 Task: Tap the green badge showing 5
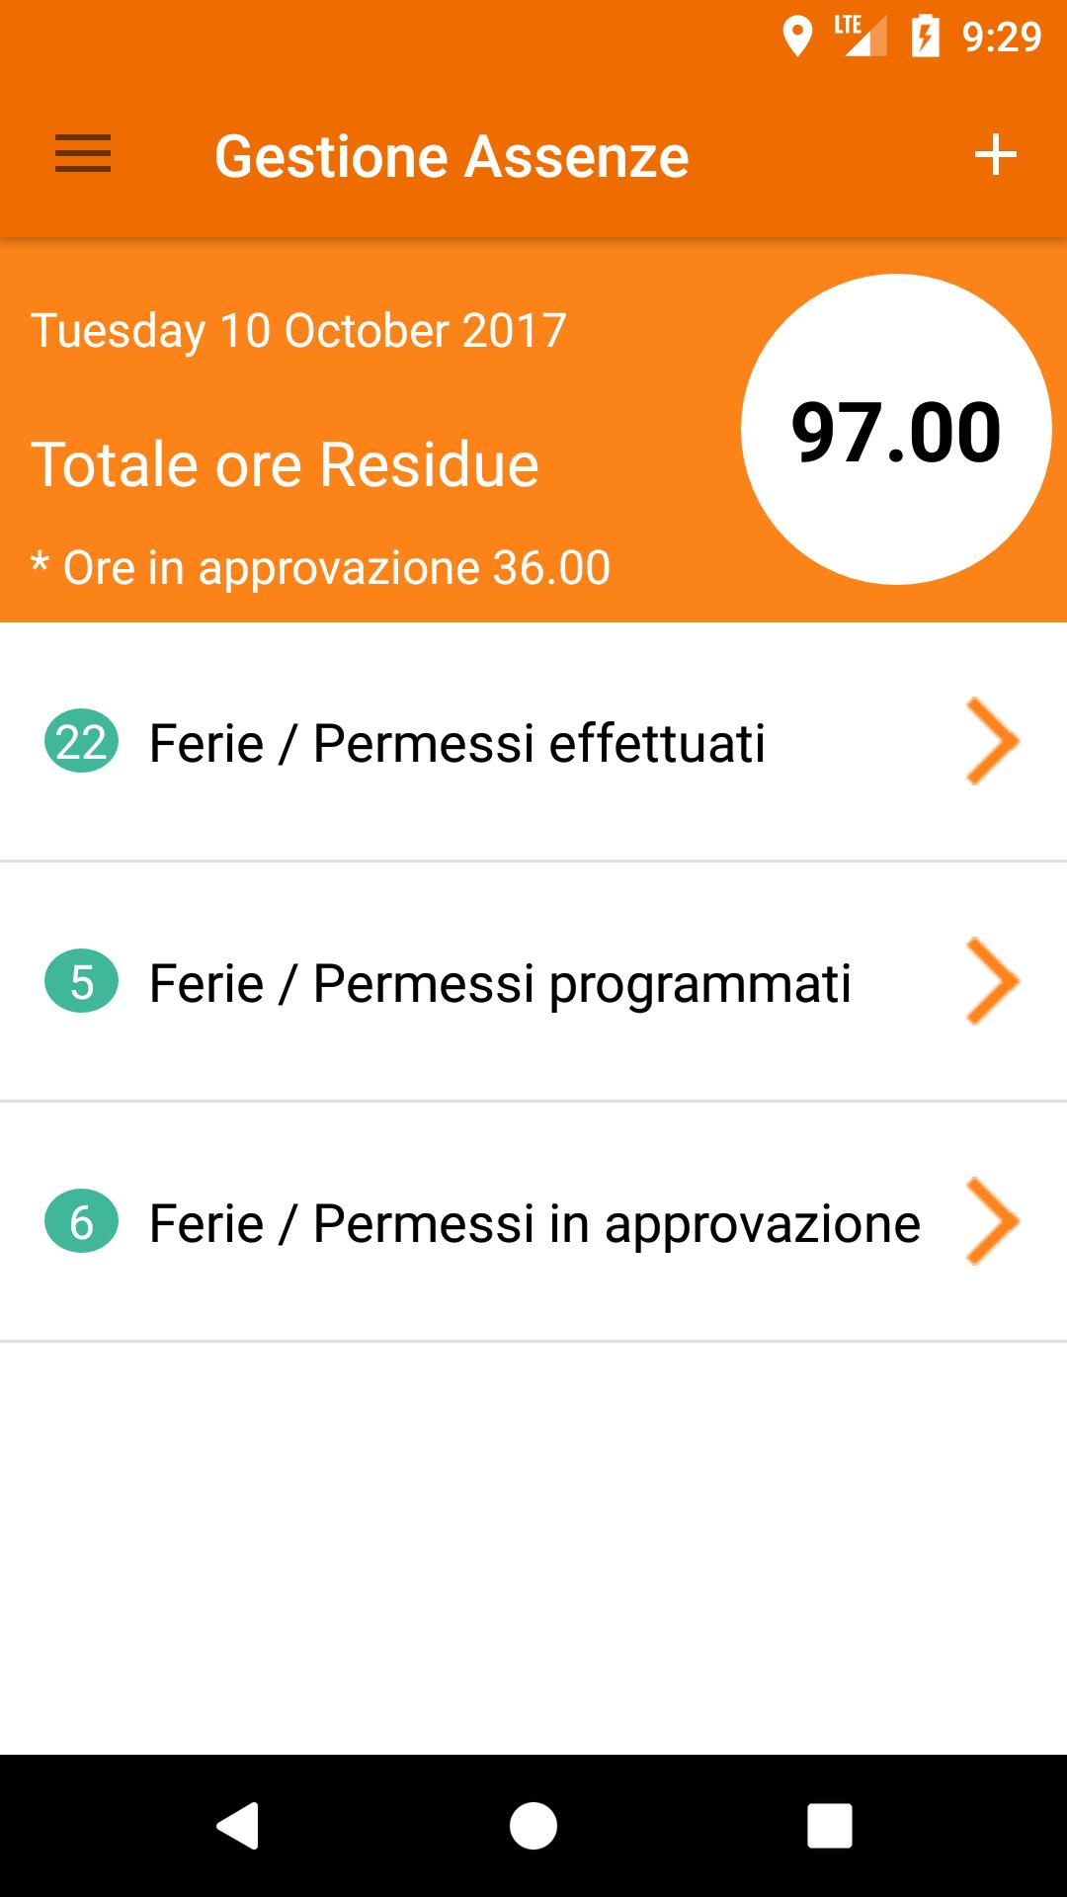point(81,982)
